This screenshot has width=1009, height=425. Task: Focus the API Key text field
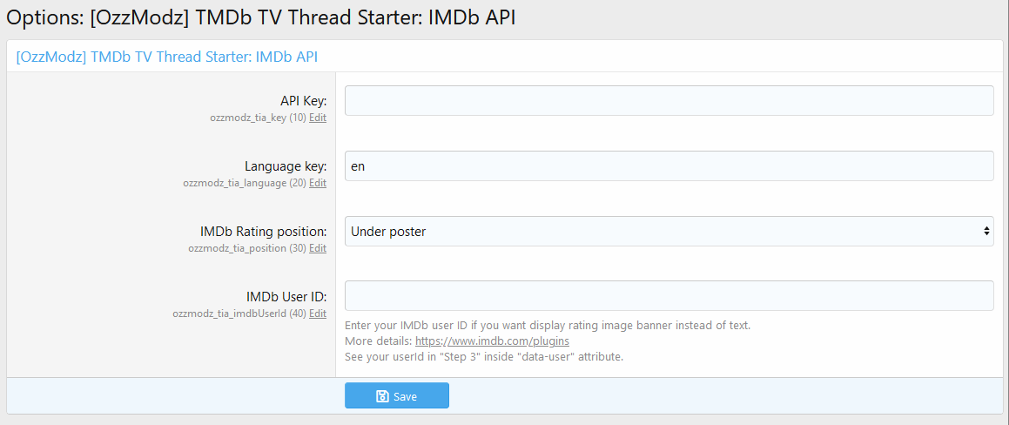(x=669, y=101)
